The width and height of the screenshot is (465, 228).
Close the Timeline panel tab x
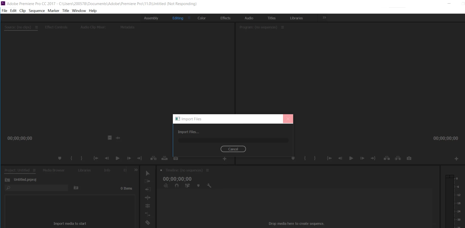pyautogui.click(x=161, y=170)
